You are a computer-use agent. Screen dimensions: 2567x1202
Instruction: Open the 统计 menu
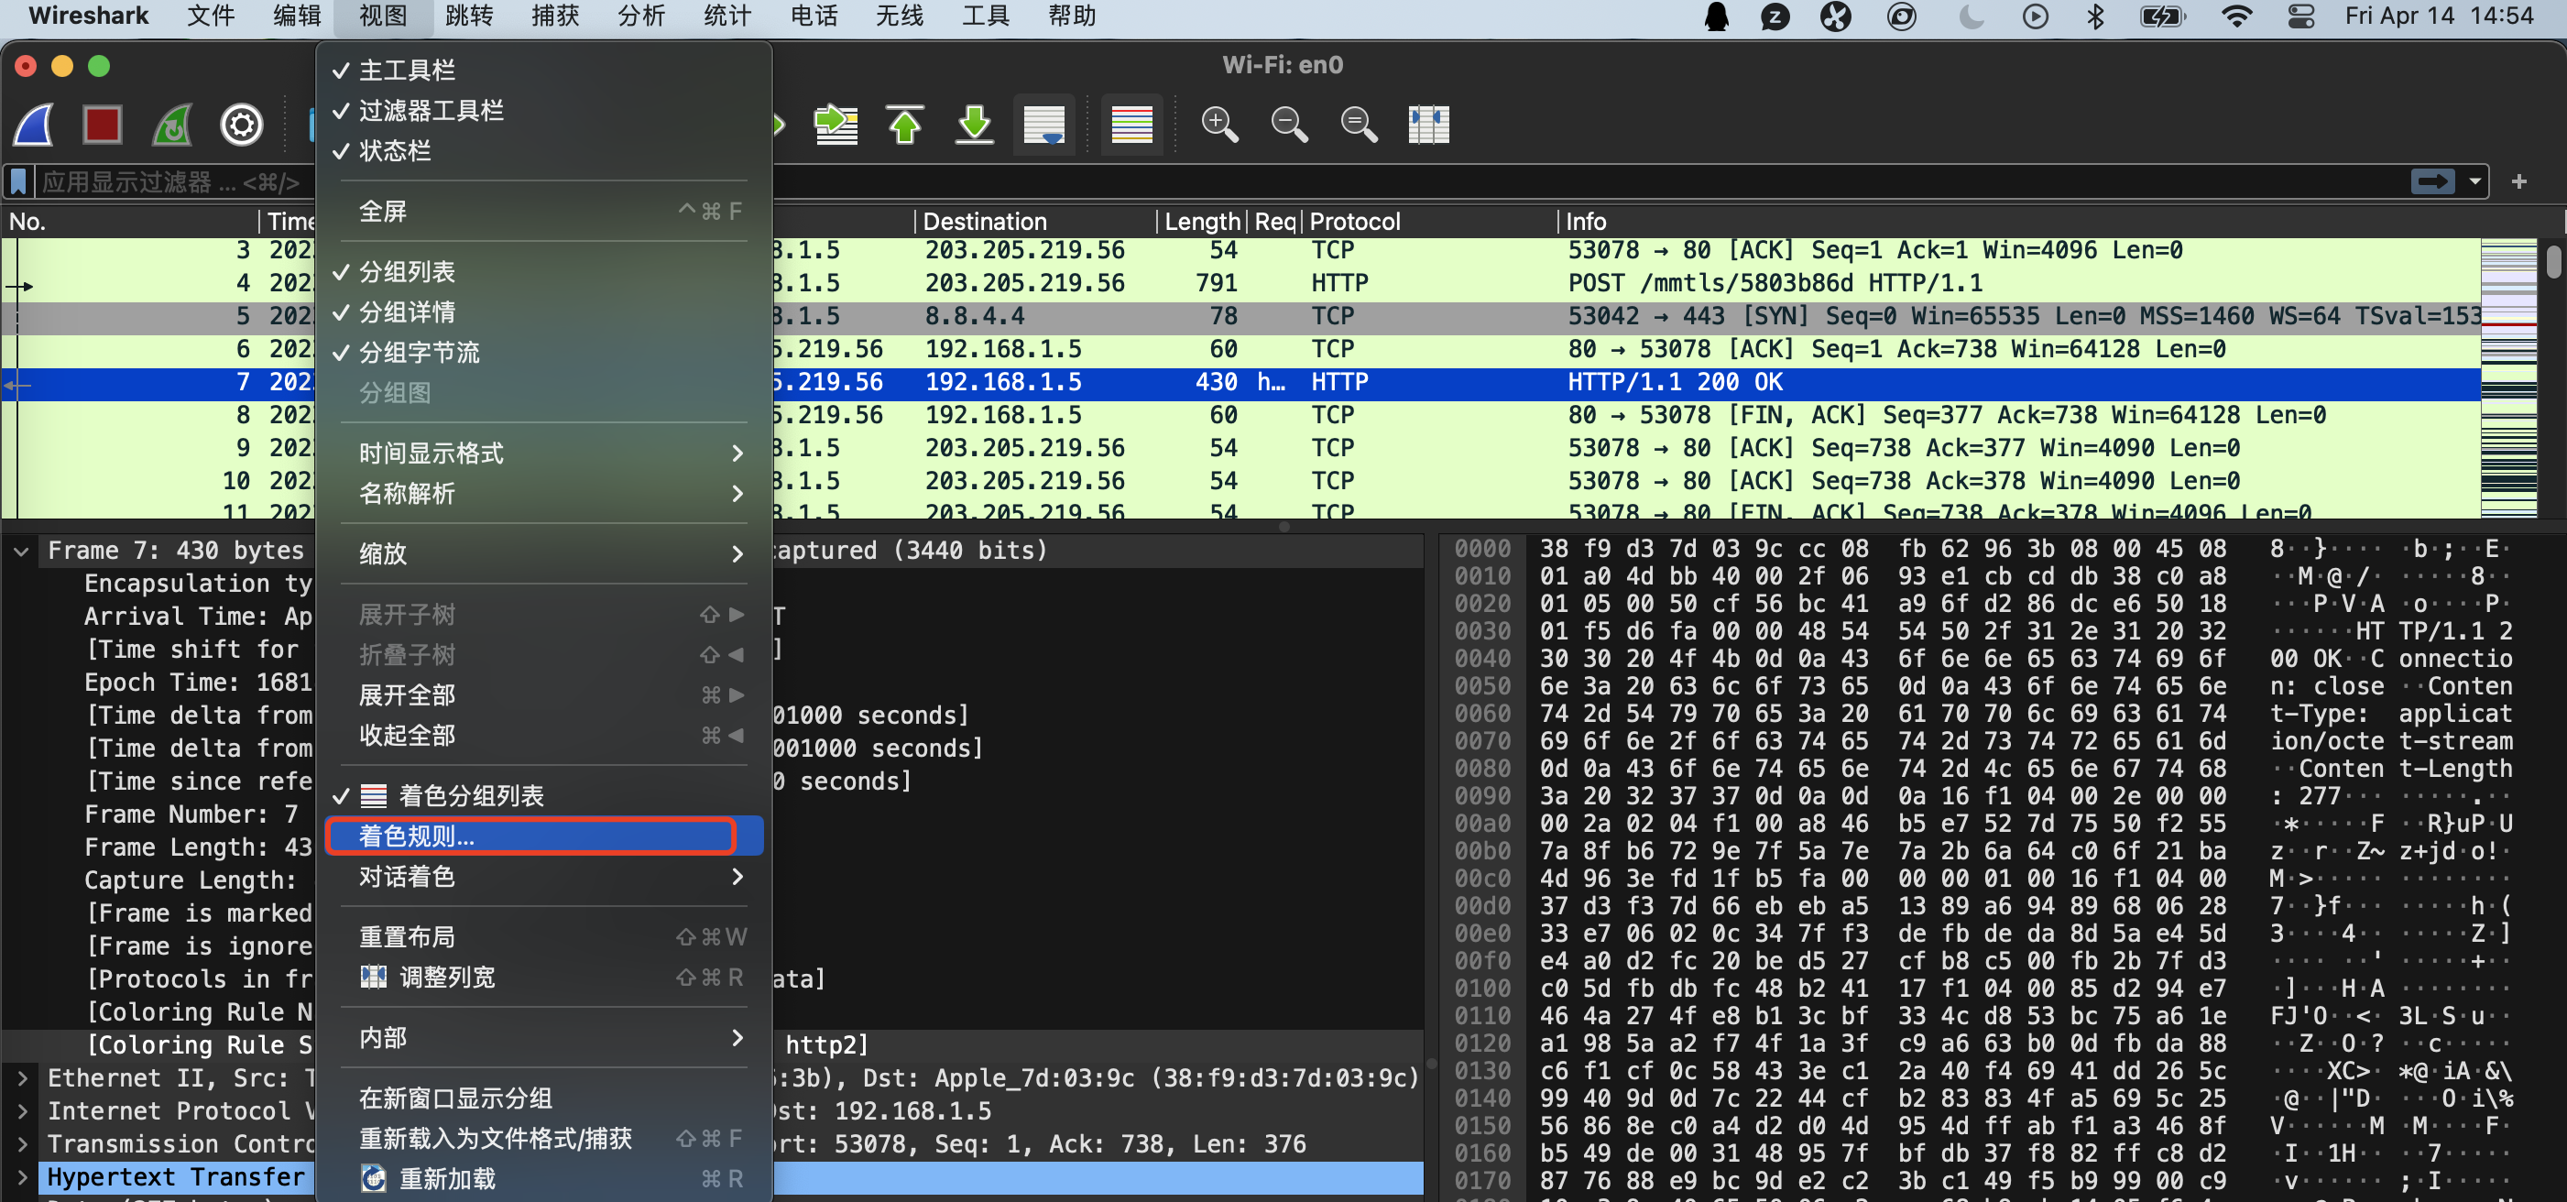click(x=727, y=16)
